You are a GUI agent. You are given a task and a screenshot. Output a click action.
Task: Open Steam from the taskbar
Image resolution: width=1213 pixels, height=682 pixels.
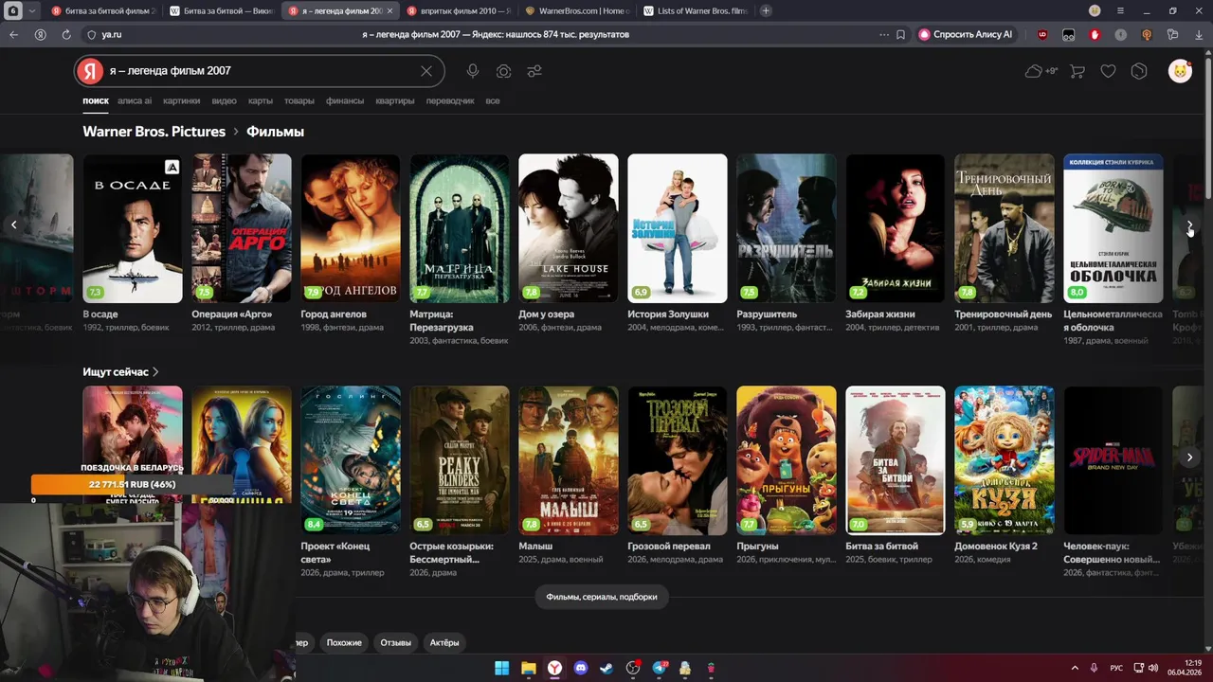point(606,668)
